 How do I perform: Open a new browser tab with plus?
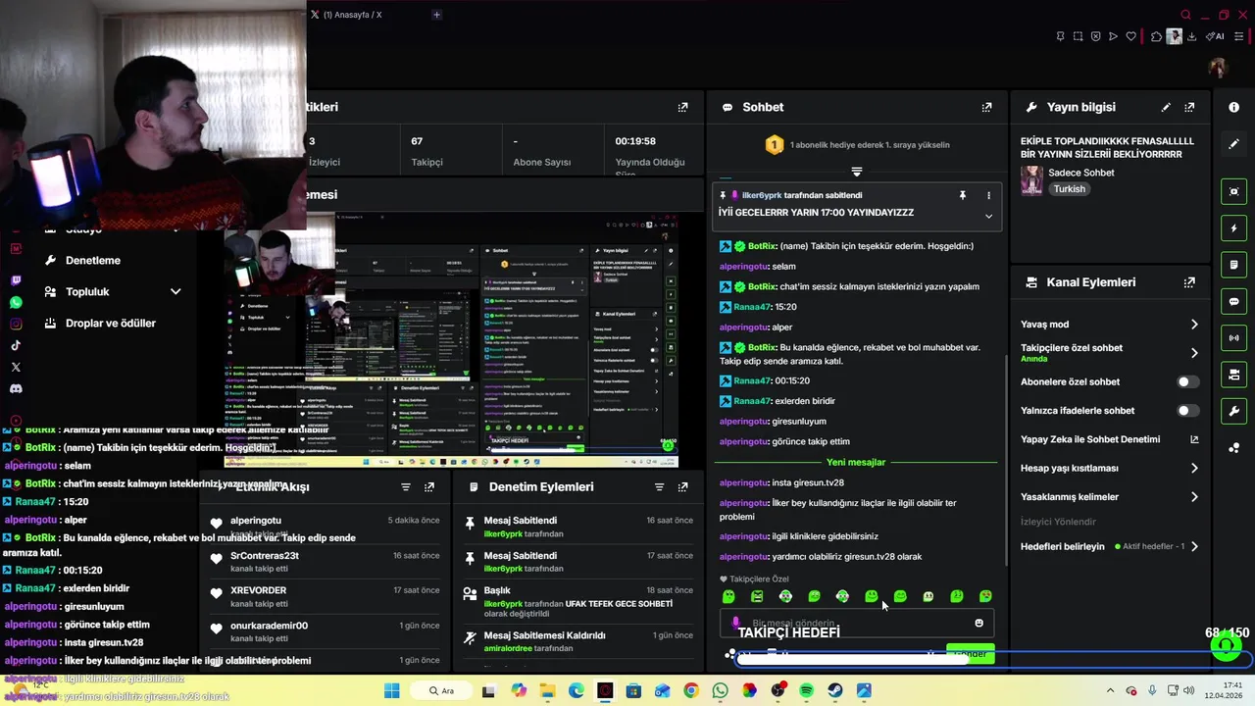[x=436, y=15]
